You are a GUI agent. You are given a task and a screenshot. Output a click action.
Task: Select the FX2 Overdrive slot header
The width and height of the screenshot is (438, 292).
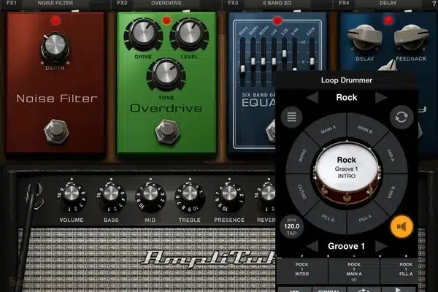(164, 4)
